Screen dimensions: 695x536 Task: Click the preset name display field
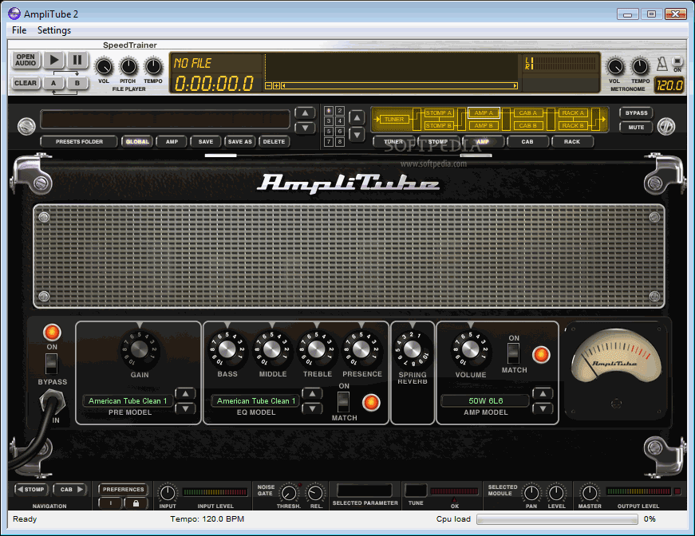click(165, 120)
